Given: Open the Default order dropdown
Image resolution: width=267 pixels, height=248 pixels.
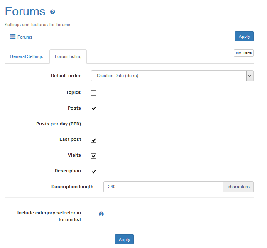Looking at the screenshot, I should coord(168,76).
